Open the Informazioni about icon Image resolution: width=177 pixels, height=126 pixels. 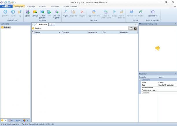153,12
